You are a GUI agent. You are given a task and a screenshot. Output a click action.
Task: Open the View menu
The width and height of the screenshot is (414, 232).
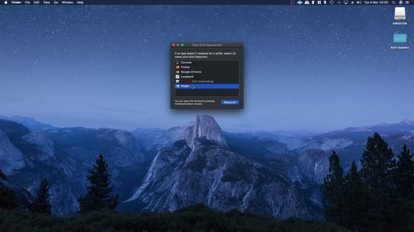[47, 3]
